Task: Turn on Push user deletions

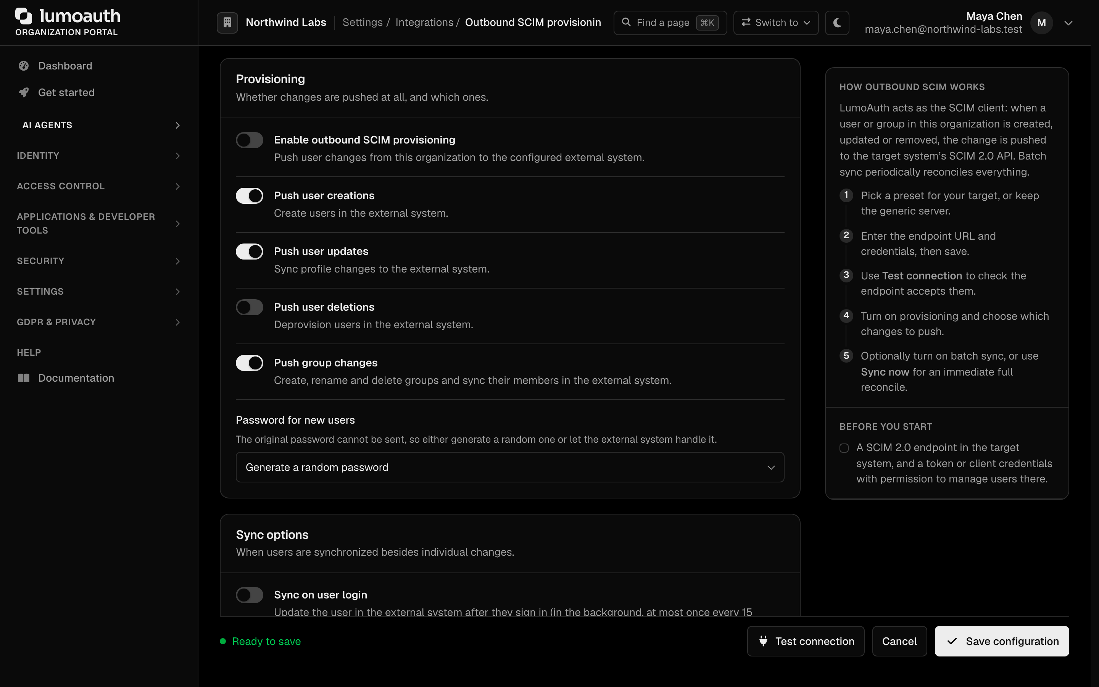Action: point(249,307)
